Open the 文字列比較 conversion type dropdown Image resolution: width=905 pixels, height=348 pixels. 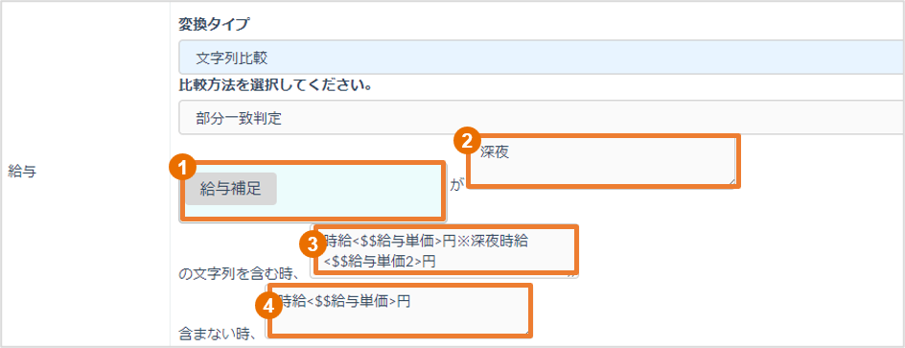tap(542, 58)
